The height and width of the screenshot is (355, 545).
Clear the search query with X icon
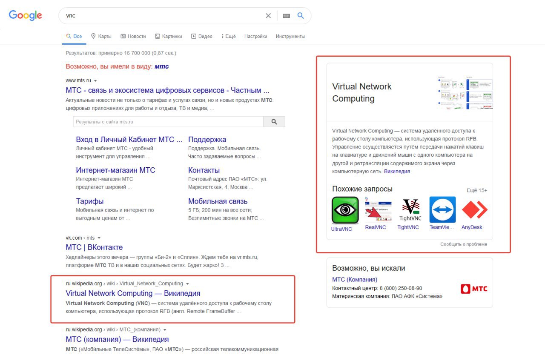[268, 16]
